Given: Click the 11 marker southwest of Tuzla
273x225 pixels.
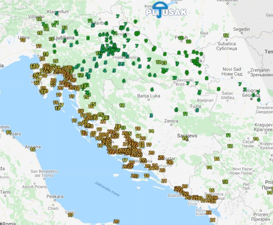Looking at the screenshot, I should coord(185,114).
